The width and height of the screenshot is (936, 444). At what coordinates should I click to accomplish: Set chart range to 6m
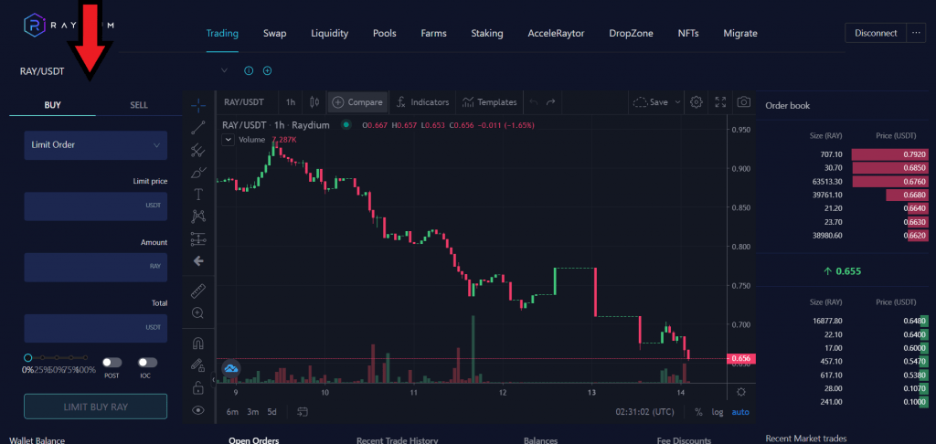coord(233,412)
